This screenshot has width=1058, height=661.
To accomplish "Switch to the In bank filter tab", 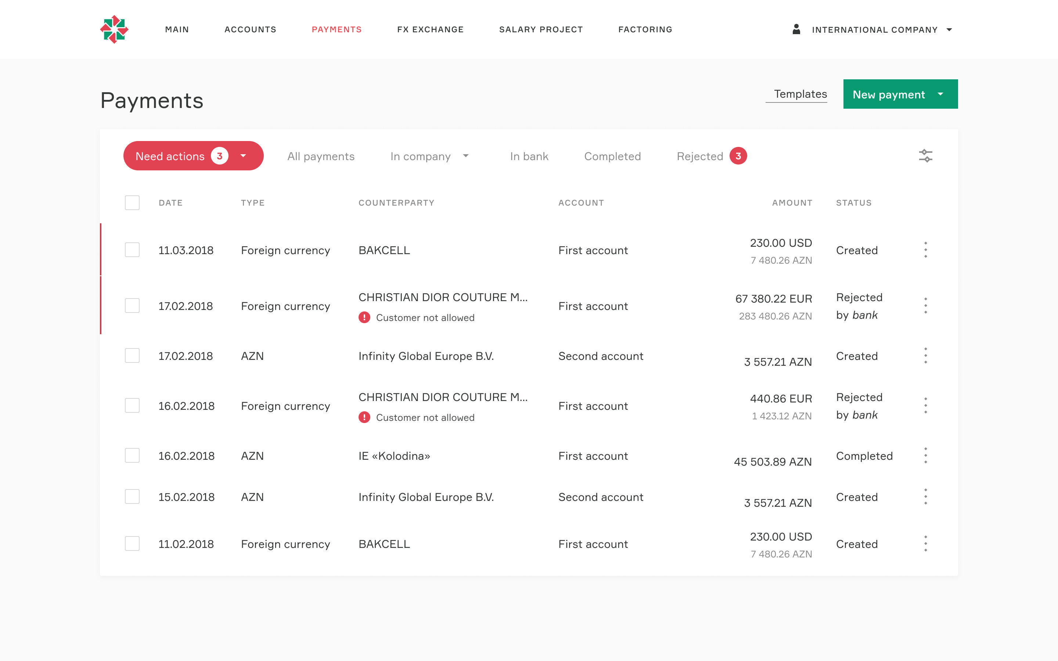I will pos(529,156).
